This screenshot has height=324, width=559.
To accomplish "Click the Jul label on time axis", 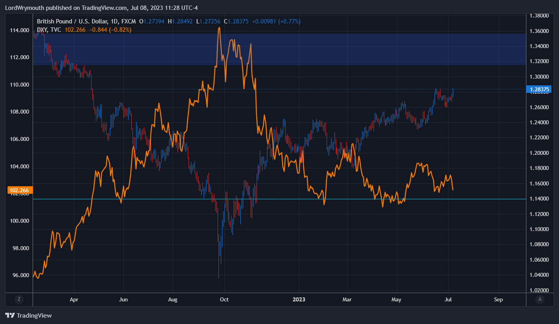I will (448, 300).
